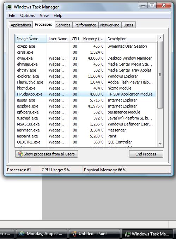Click the process list scrollbar thumb
This screenshot has height=239, width=176.
pyautogui.click(x=160, y=75)
